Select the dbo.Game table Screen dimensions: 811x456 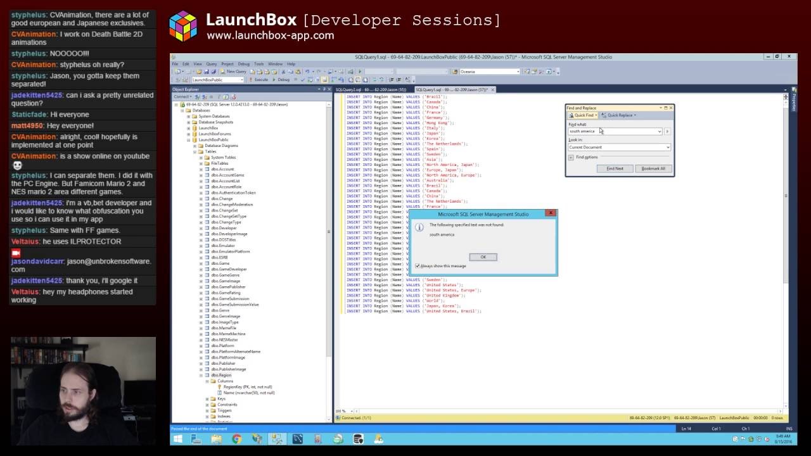220,263
